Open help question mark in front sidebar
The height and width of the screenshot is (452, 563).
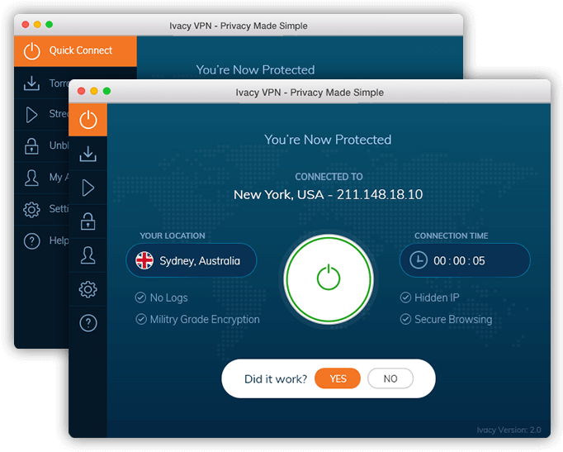pyautogui.click(x=88, y=323)
